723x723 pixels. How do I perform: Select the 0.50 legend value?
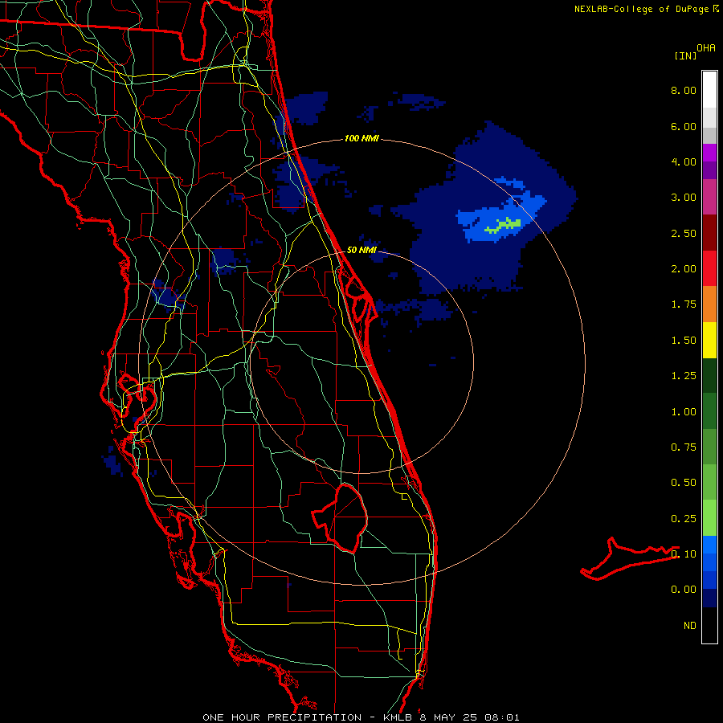[x=684, y=483]
